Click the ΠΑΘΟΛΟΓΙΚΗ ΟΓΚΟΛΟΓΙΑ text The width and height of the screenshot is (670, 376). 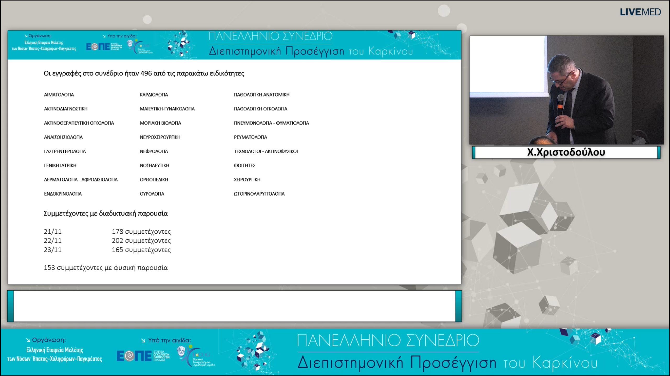coord(261,109)
